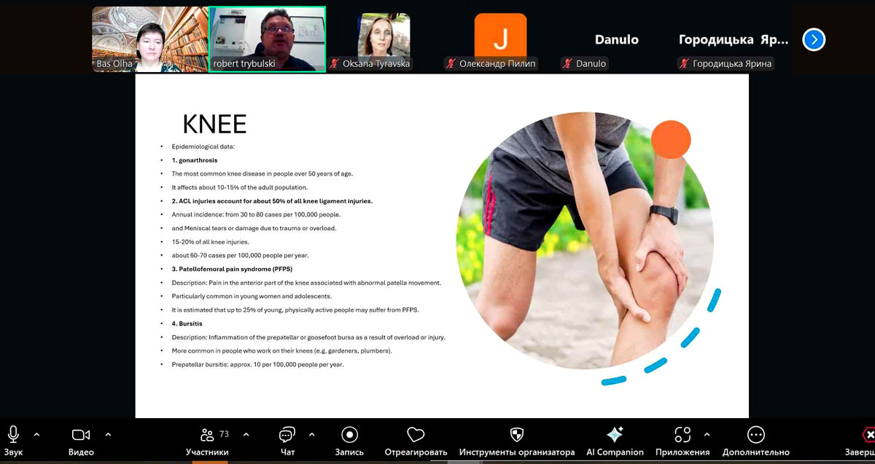Open the Участники participants panel
The width and height of the screenshot is (875, 464).
click(x=207, y=435)
